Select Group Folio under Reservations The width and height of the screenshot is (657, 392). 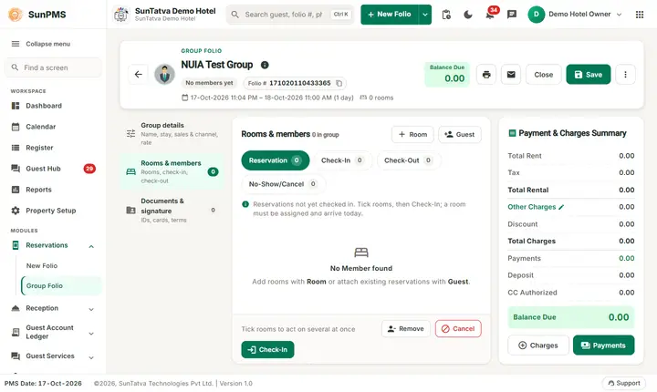(x=61, y=285)
